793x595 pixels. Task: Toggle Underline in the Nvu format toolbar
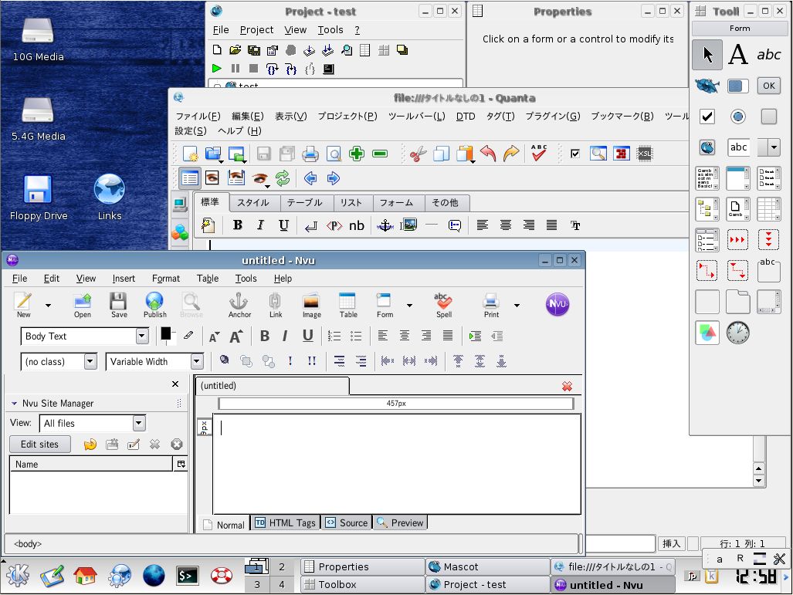pos(307,336)
